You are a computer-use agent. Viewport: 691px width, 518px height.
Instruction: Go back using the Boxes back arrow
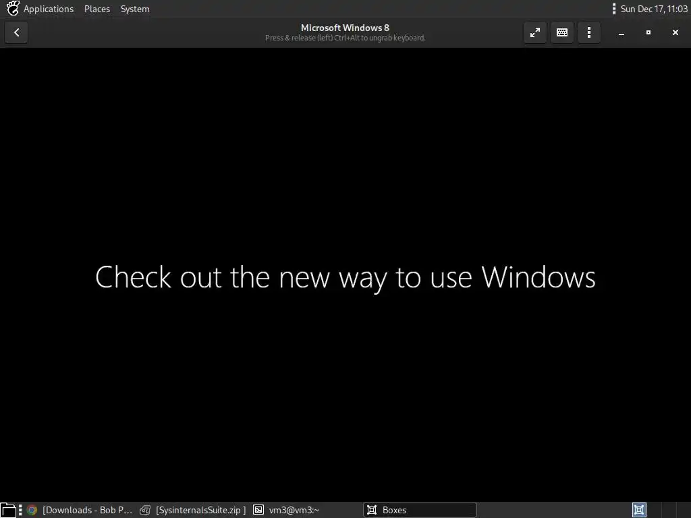[16, 32]
